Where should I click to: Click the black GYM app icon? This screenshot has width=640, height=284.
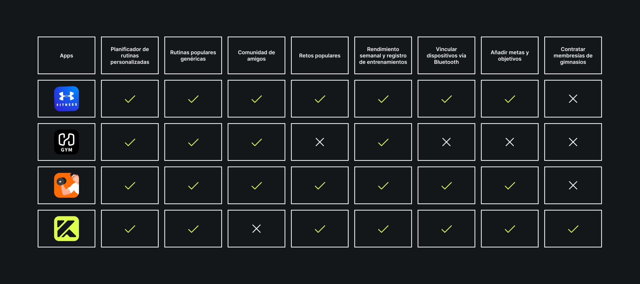[66, 142]
